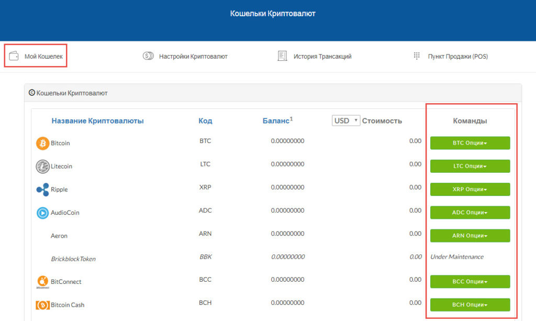The height and width of the screenshot is (321, 536).
Task: Click the coins icon for Настройки Криптовалют
Action: (x=148, y=56)
